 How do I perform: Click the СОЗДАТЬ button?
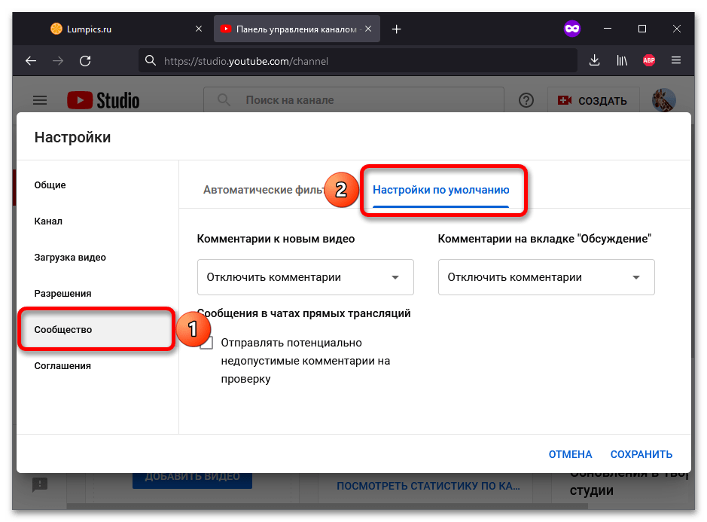pyautogui.click(x=593, y=100)
